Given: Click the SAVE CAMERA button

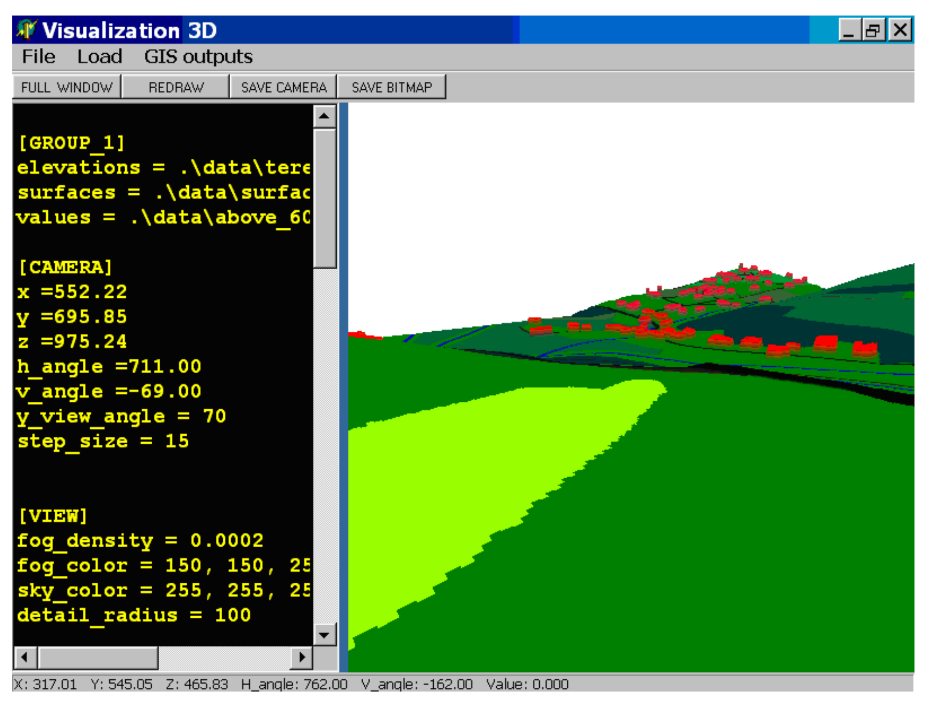Looking at the screenshot, I should click(283, 87).
